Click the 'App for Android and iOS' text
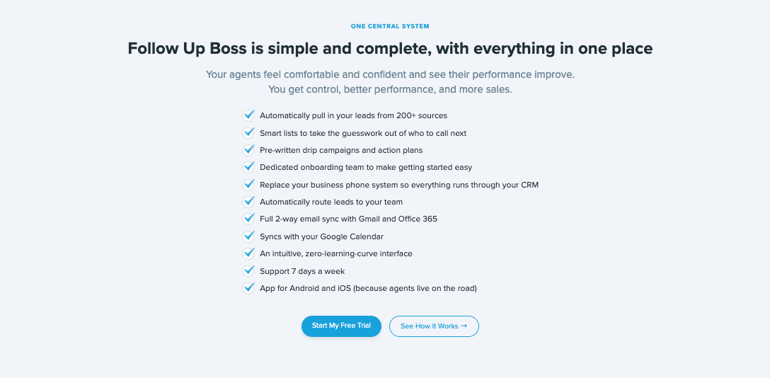This screenshot has height=378, width=770. coord(368,288)
